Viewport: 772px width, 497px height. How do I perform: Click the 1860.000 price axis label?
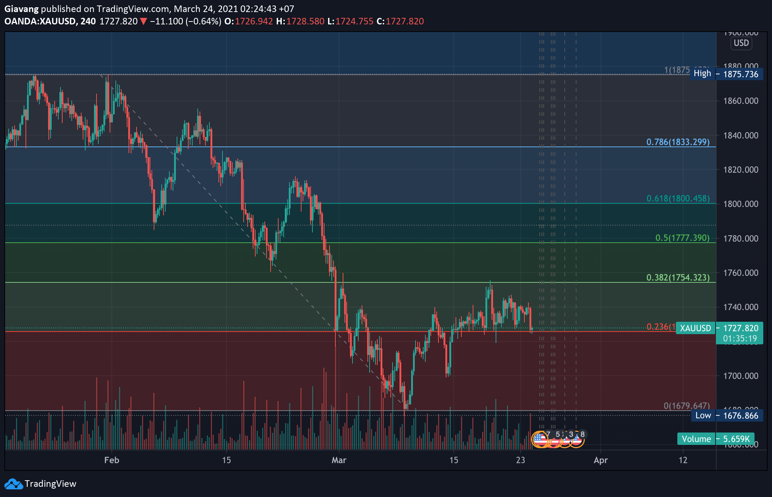pos(741,101)
